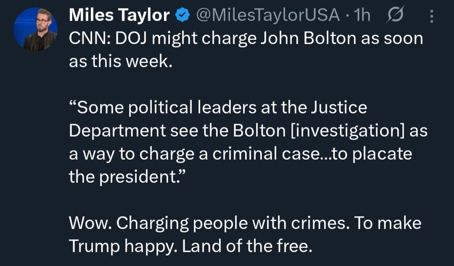Screen dimensions: 454x266
Task: Click the text line 'as this week.'
Action: tap(120, 61)
